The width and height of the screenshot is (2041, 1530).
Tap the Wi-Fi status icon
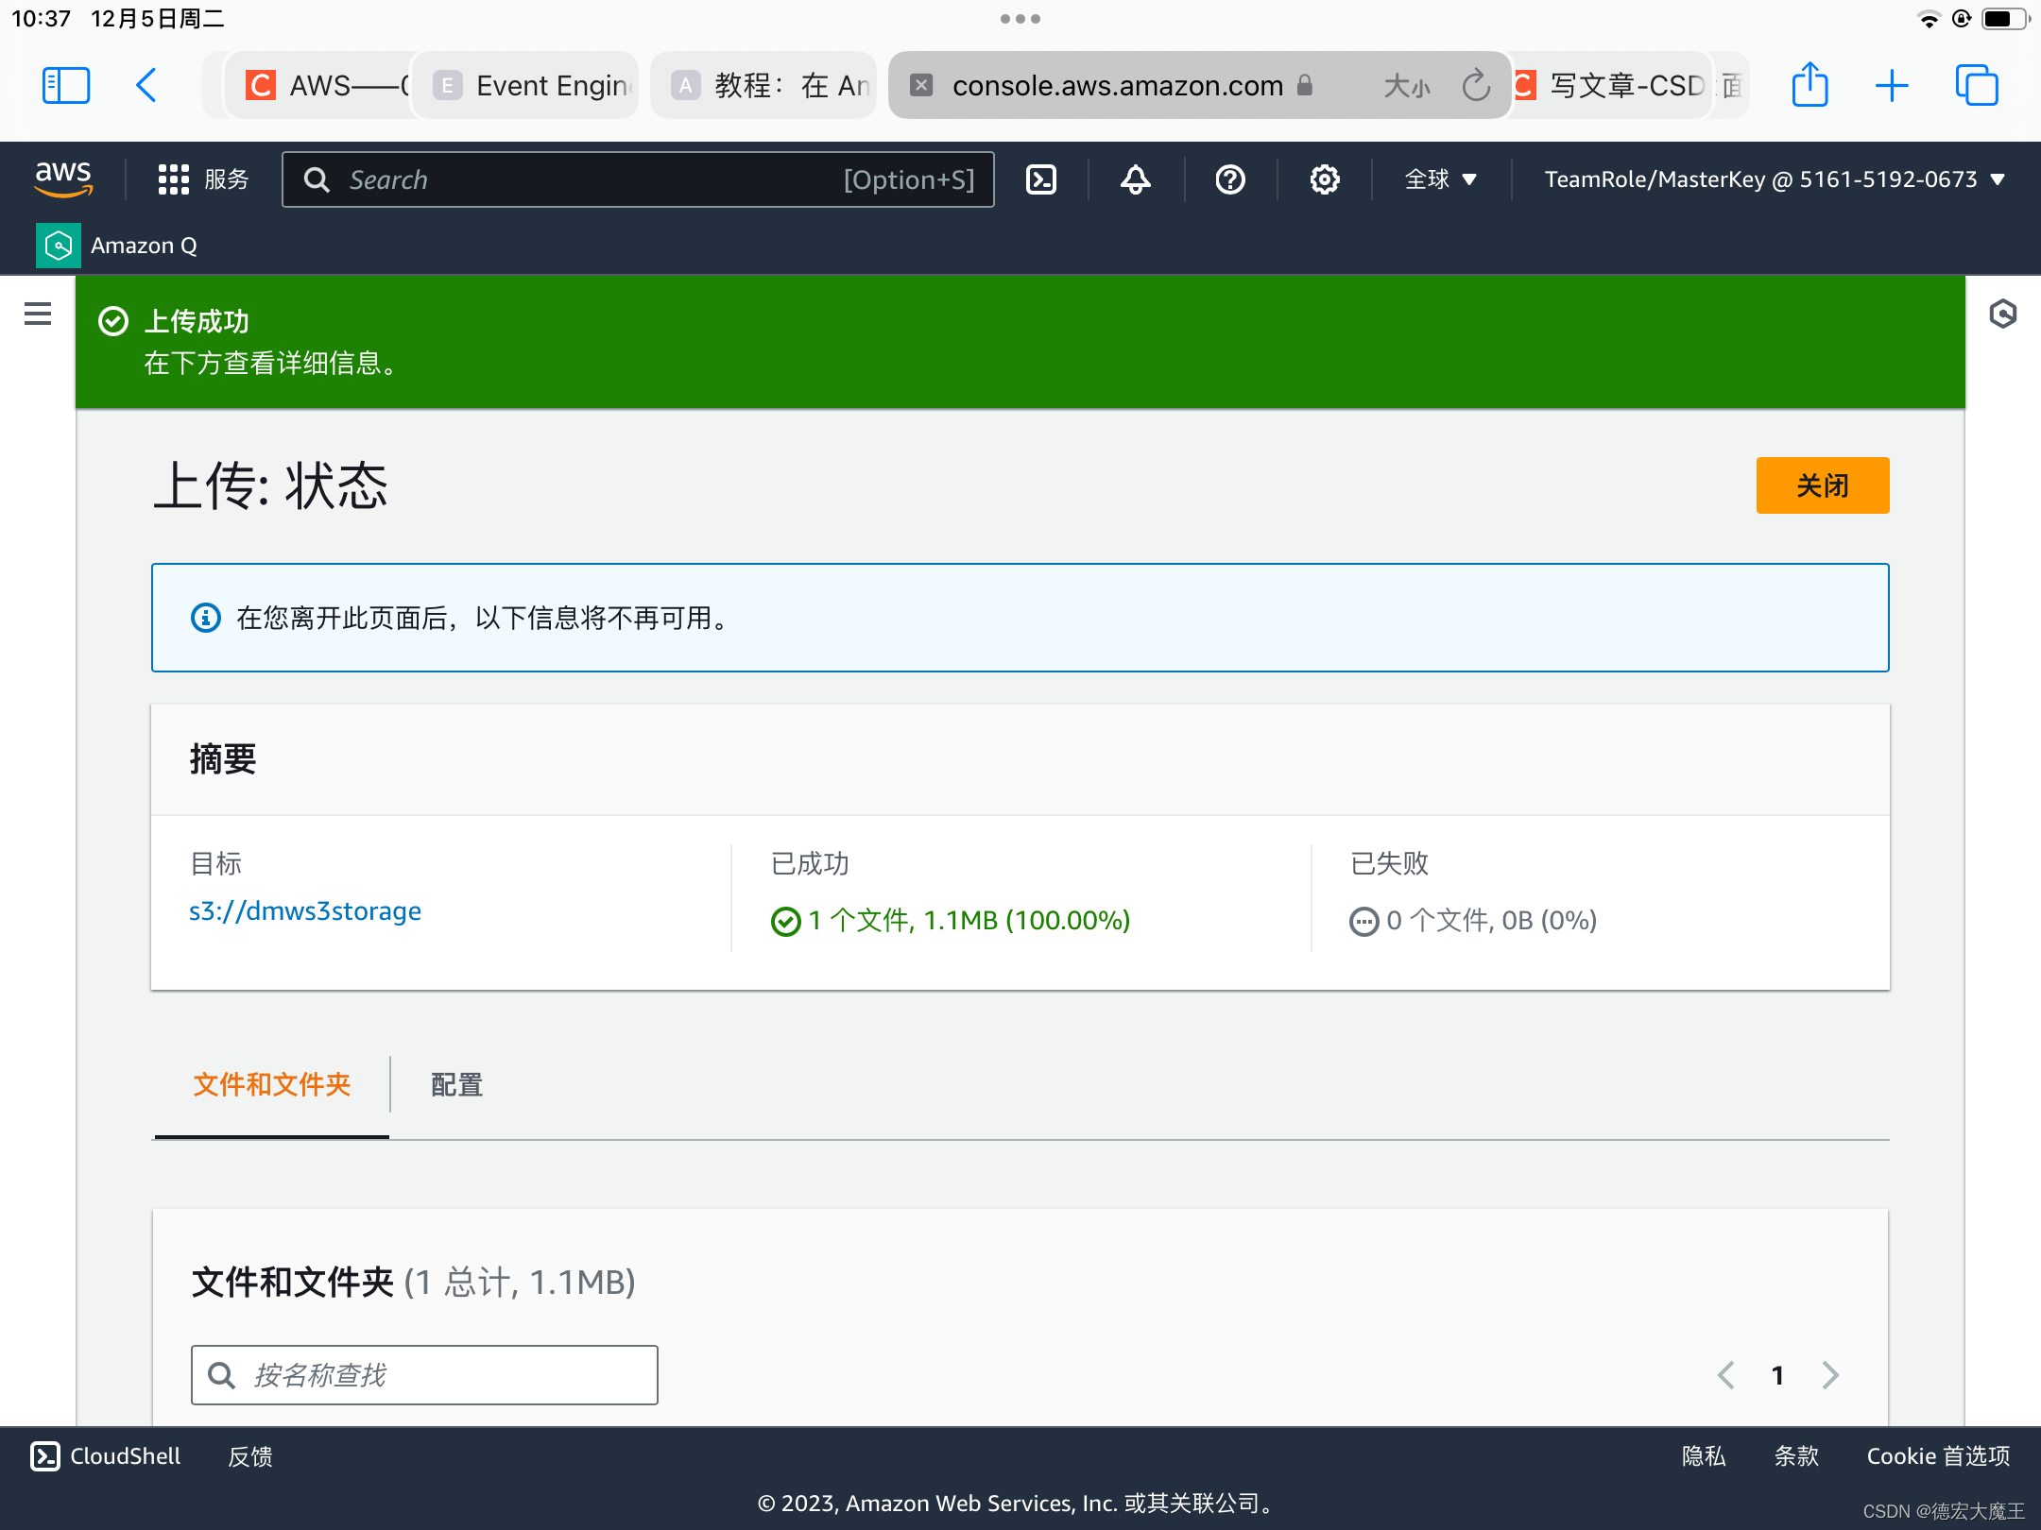point(1929,19)
